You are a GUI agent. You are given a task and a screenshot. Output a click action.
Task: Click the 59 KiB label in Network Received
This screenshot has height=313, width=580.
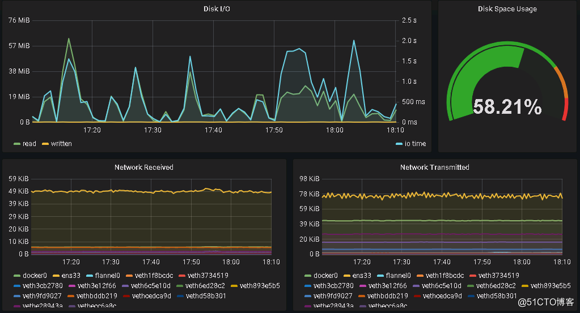click(x=19, y=179)
